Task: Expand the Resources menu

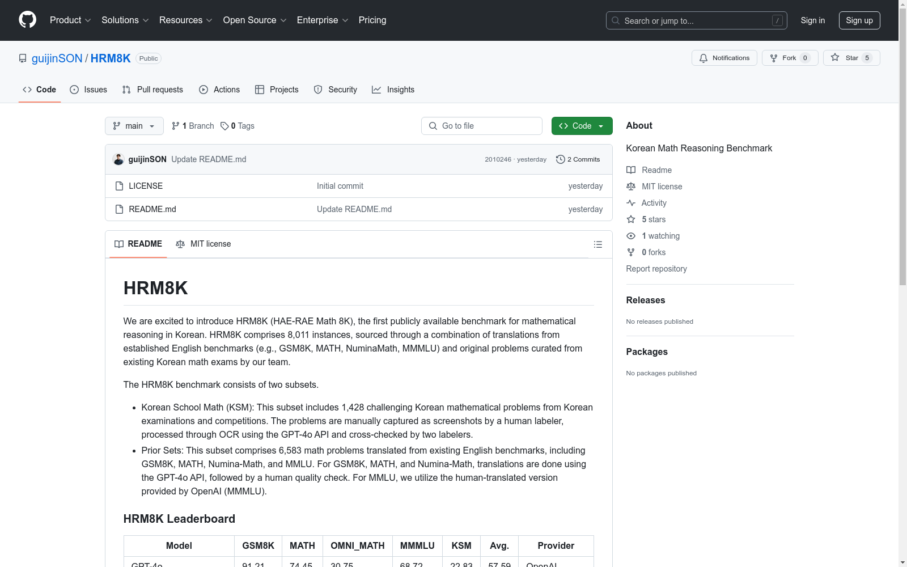Action: click(186, 20)
